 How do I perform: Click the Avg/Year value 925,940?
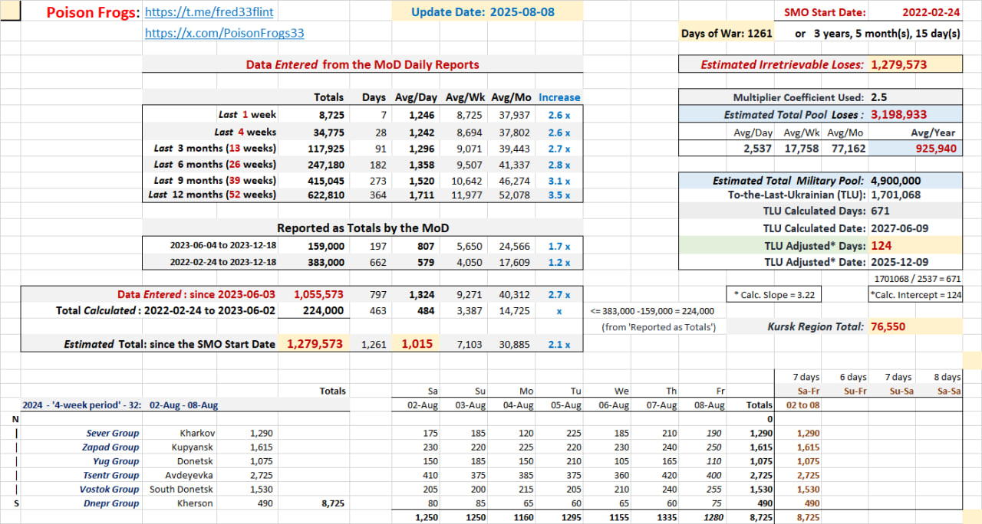coord(935,148)
